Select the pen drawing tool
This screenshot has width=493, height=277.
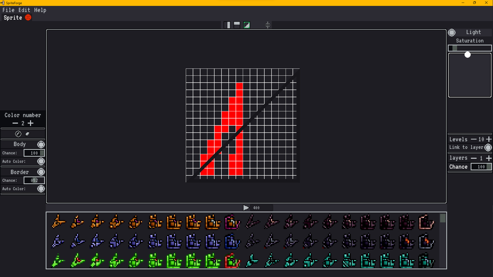click(18, 134)
